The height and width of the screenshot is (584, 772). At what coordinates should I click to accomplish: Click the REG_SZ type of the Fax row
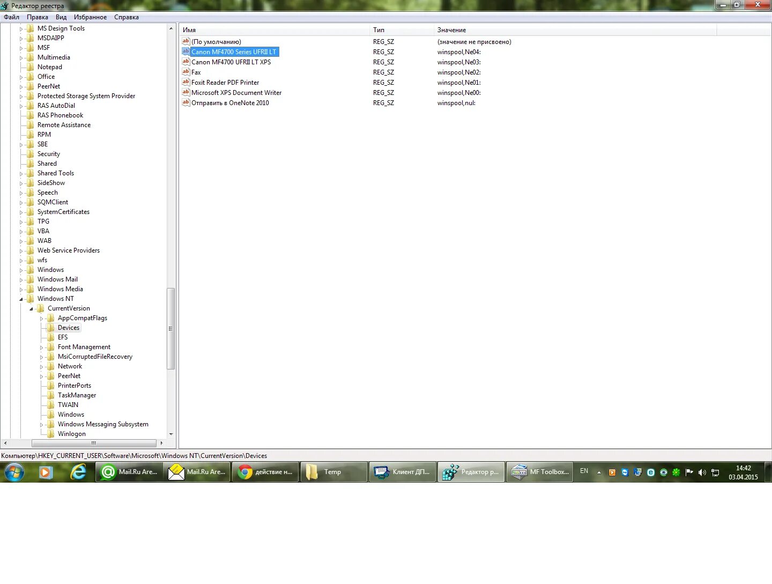coord(383,72)
